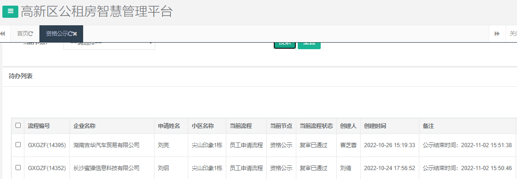
Task: Click the 高新区公租房智慧管理平台 title
Action: pyautogui.click(x=97, y=12)
